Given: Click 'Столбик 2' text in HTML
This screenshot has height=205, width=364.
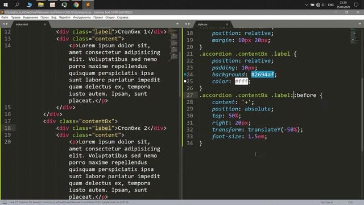Looking at the screenshot, I should coord(133,128).
